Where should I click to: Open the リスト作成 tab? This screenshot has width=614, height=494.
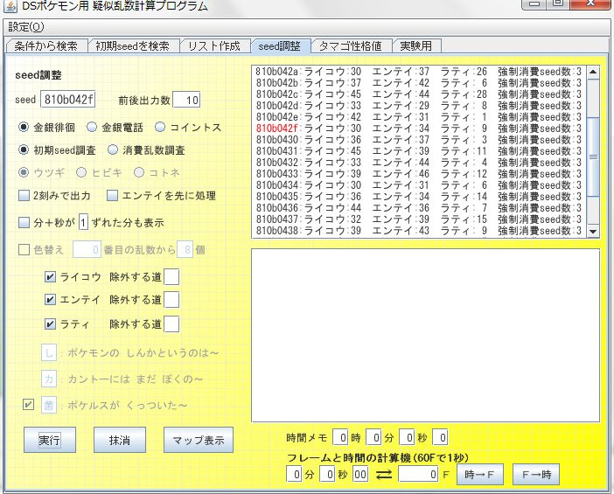(214, 46)
